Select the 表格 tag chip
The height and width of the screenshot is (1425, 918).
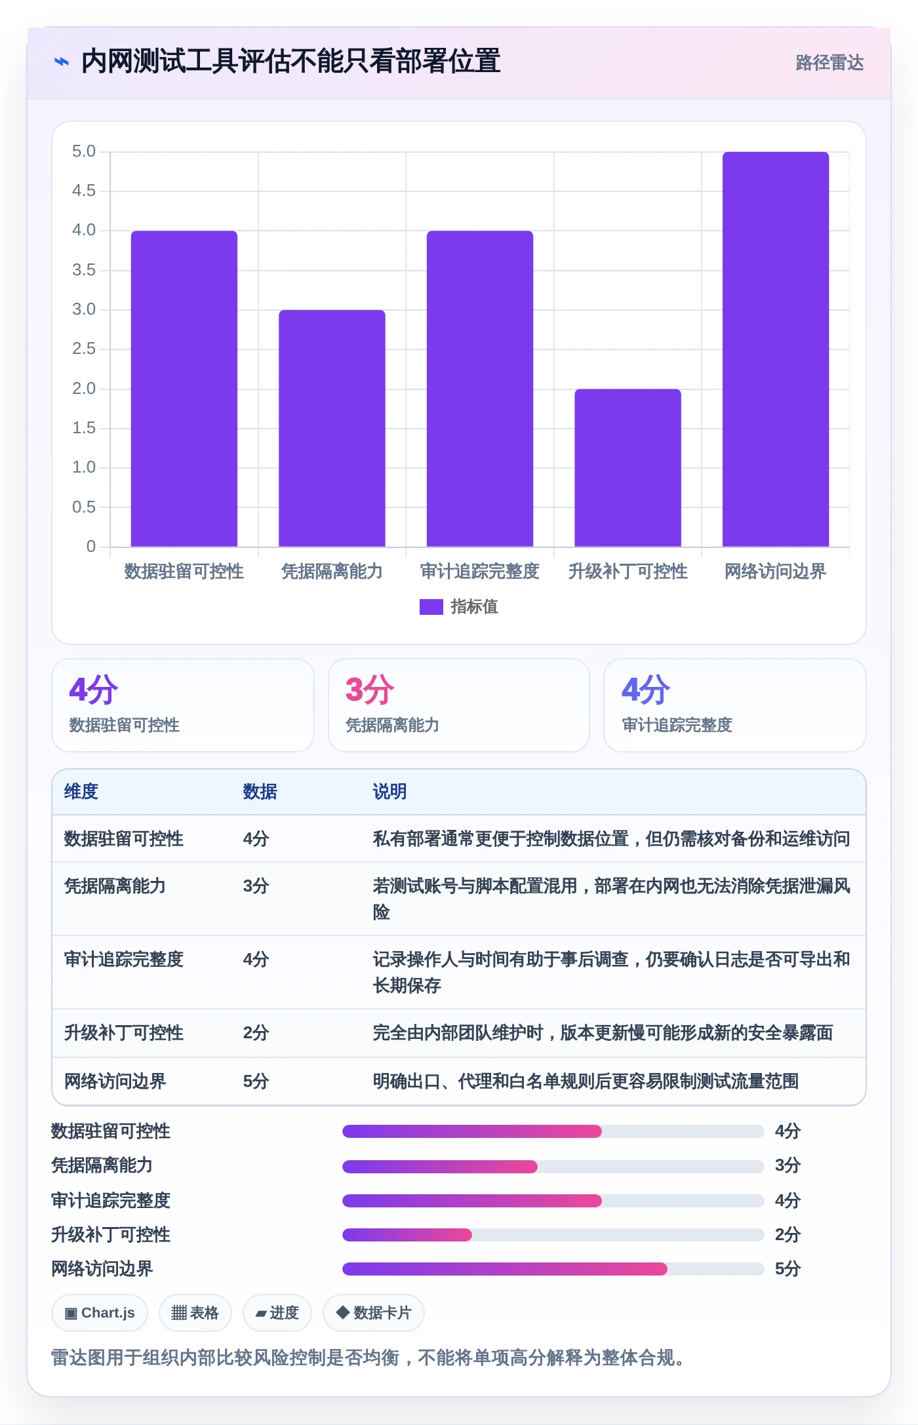click(195, 1313)
